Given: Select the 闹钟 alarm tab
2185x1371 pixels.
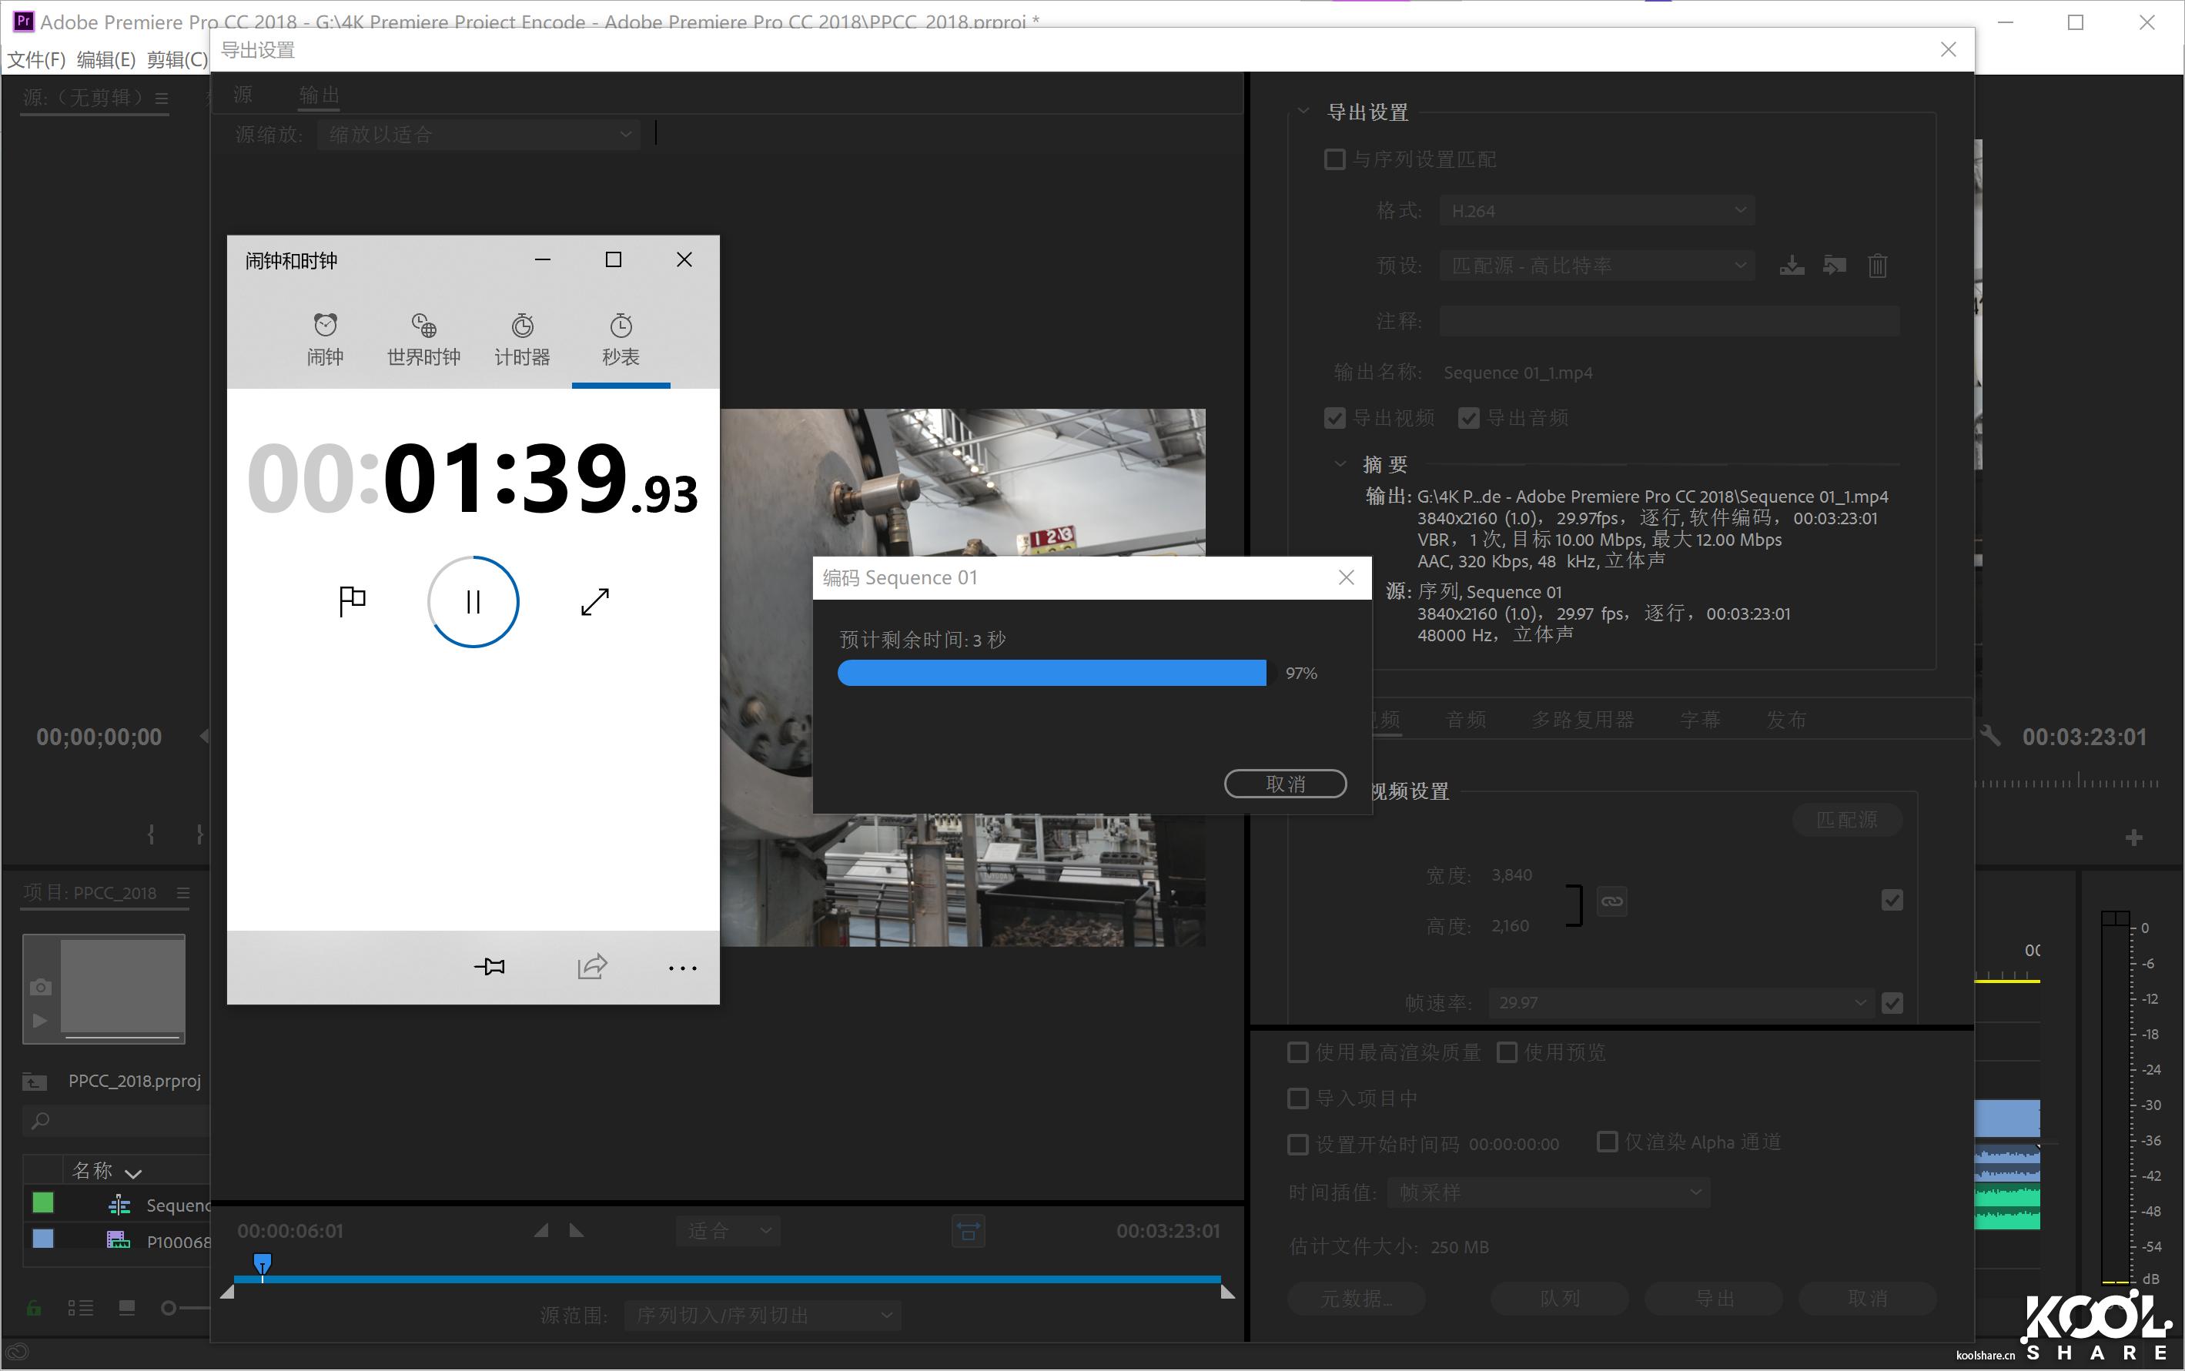Looking at the screenshot, I should [325, 339].
